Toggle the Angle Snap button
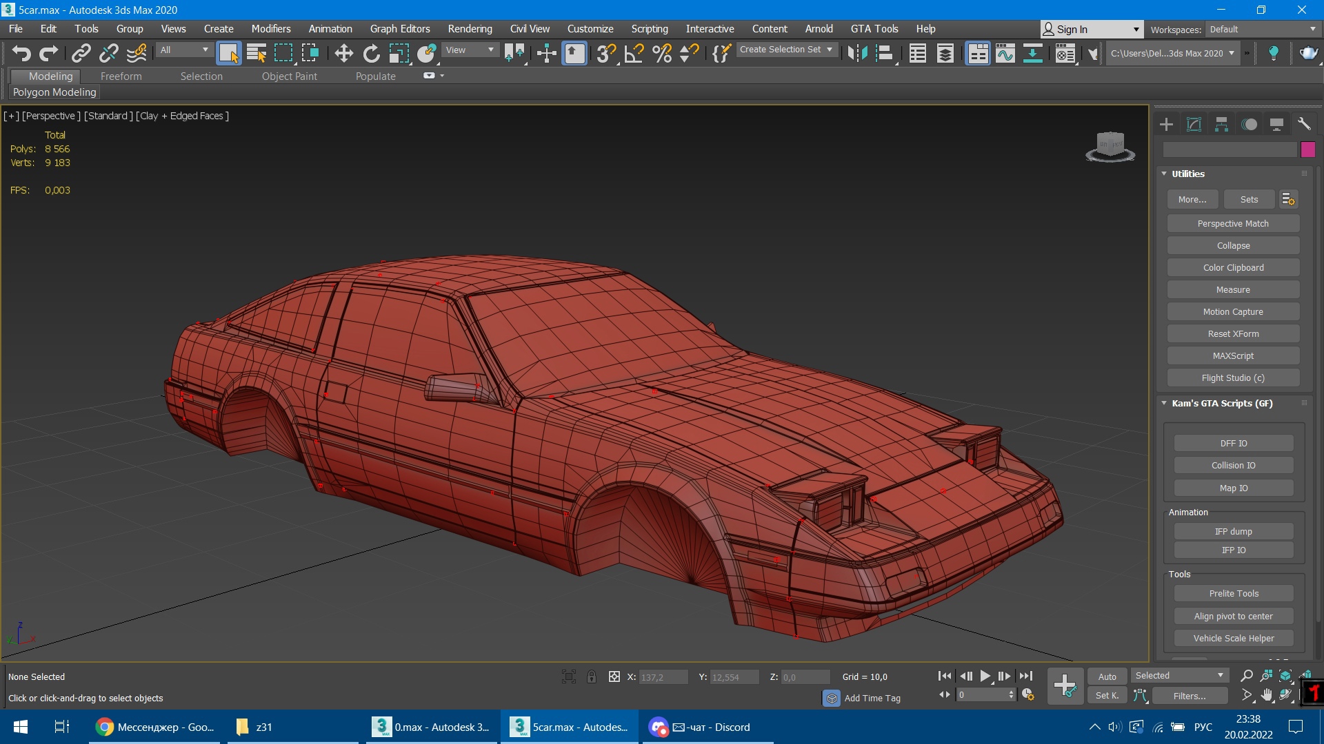The height and width of the screenshot is (744, 1324). 634,53
